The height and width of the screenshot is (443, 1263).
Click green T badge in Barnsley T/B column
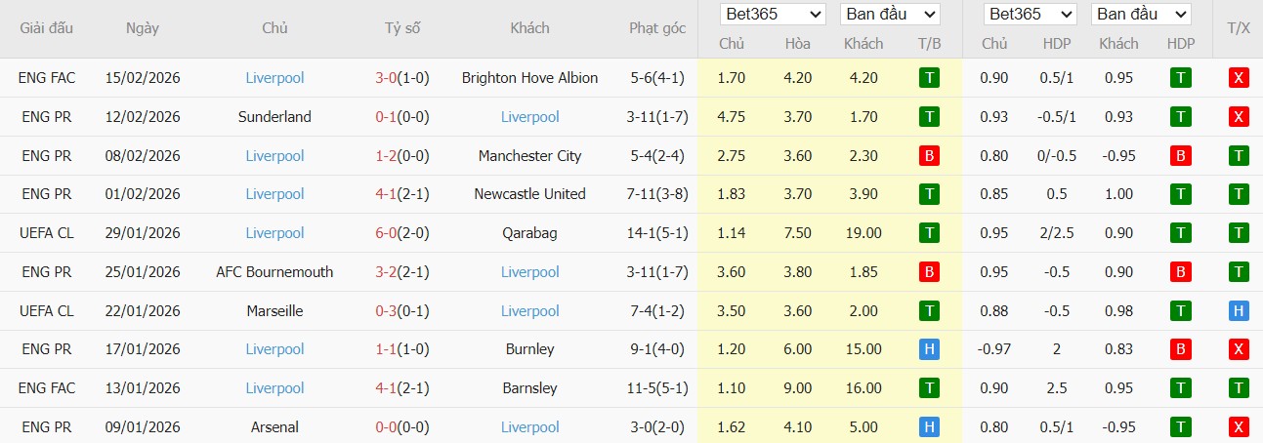pos(929,388)
